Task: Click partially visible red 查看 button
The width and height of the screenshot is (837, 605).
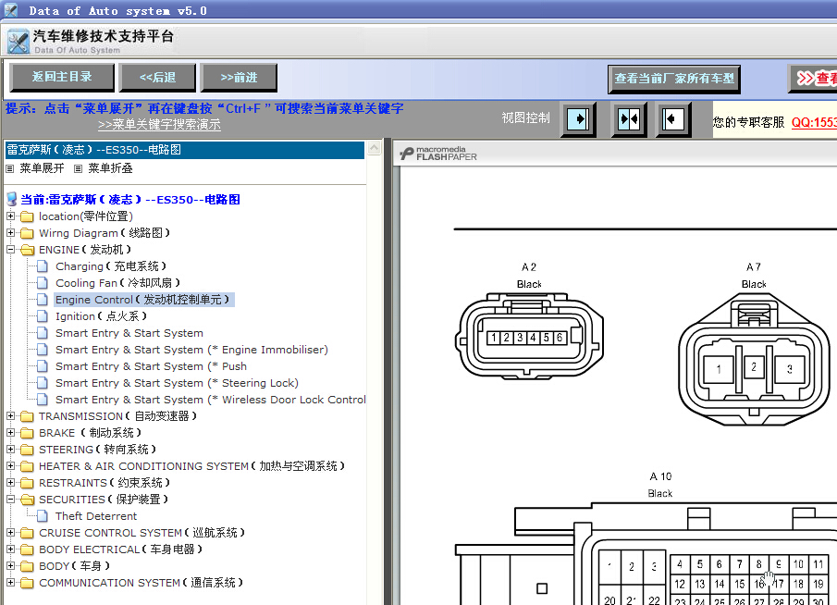Action: click(x=813, y=79)
